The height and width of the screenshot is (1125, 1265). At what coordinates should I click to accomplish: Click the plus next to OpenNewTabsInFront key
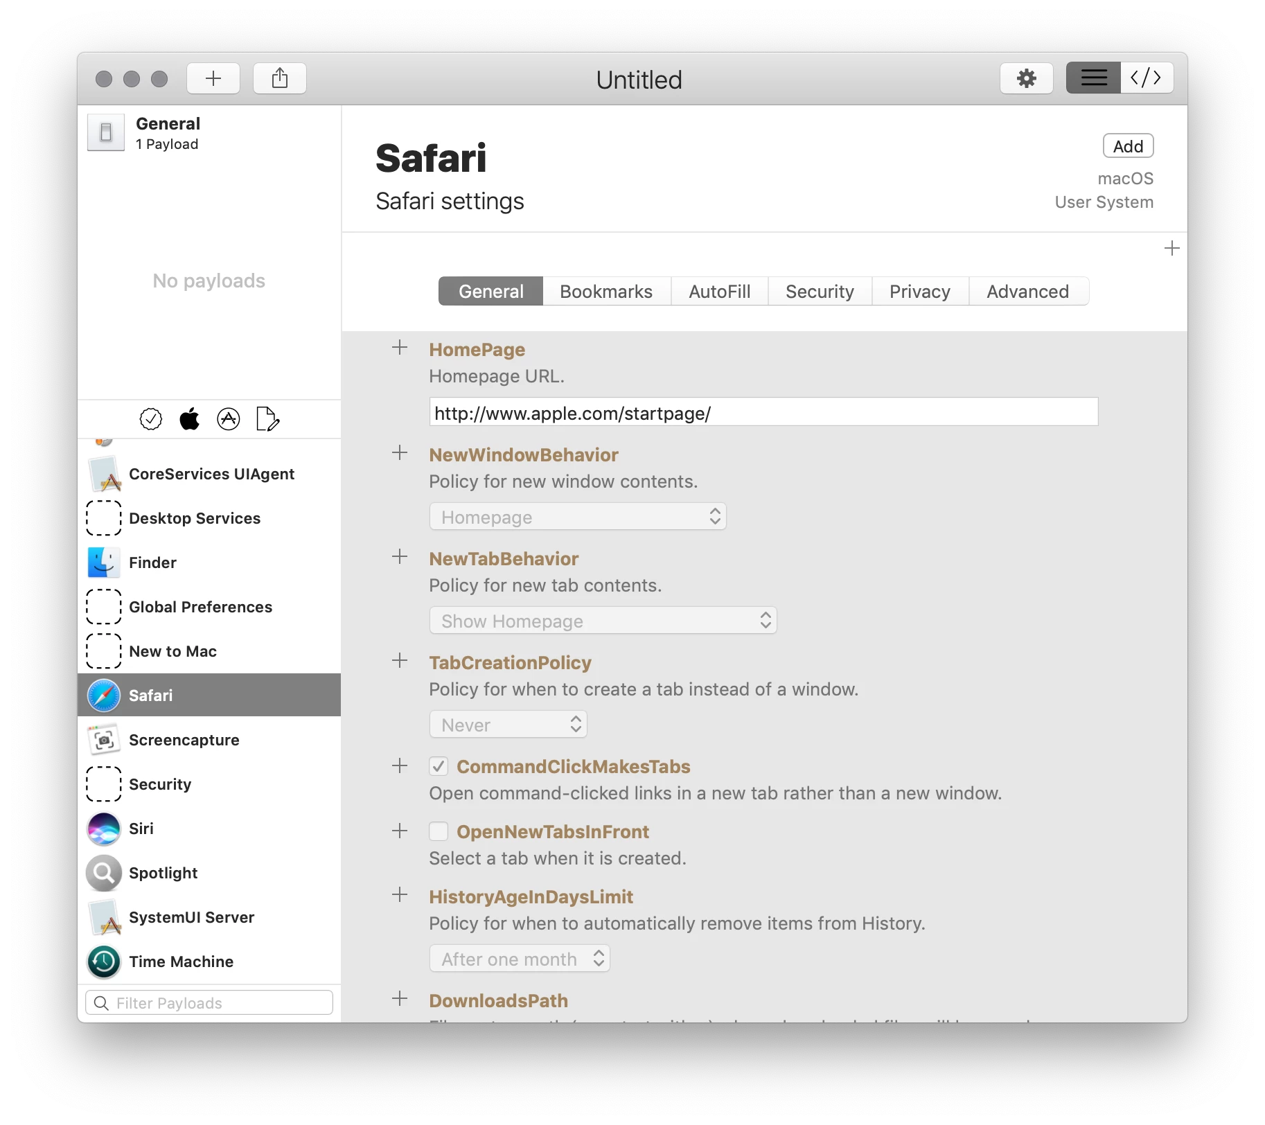[x=400, y=831]
